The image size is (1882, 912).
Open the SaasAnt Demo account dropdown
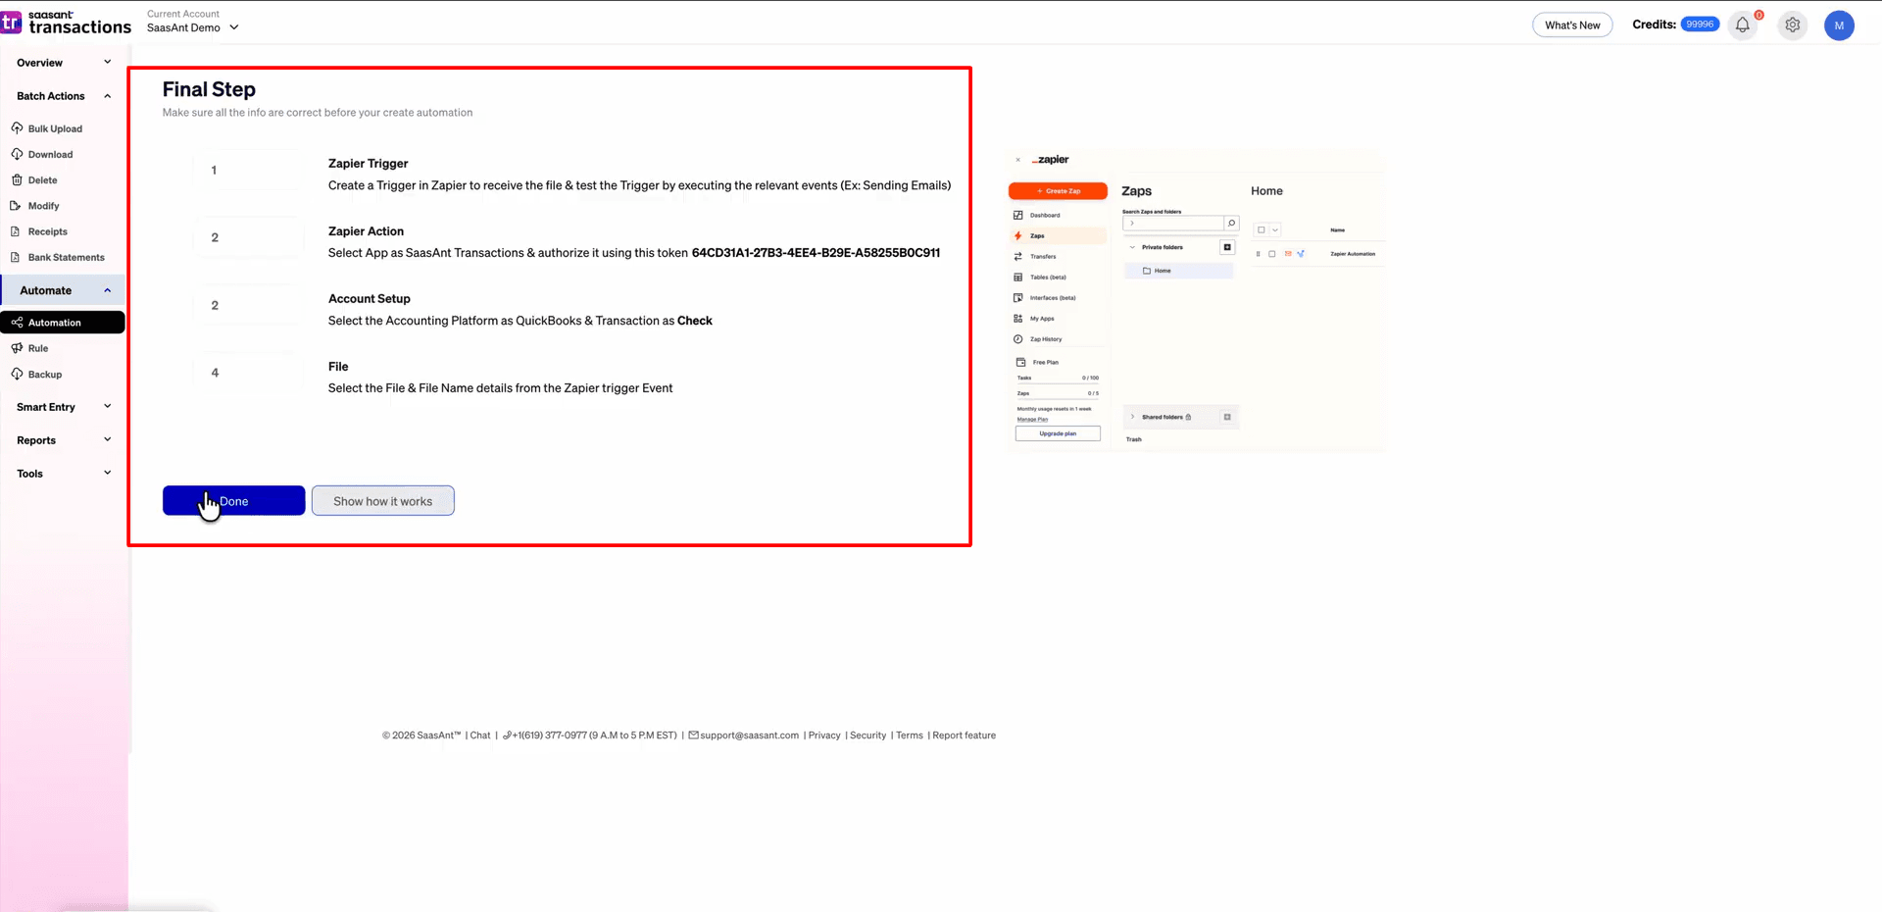(x=193, y=27)
